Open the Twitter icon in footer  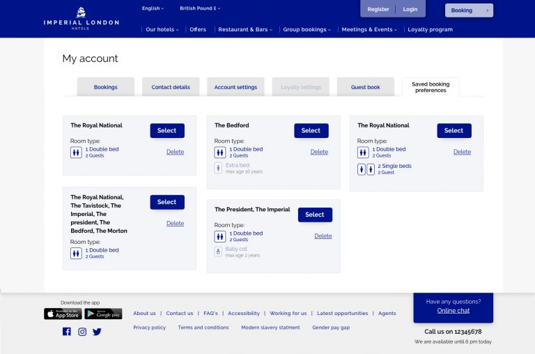[97, 332]
